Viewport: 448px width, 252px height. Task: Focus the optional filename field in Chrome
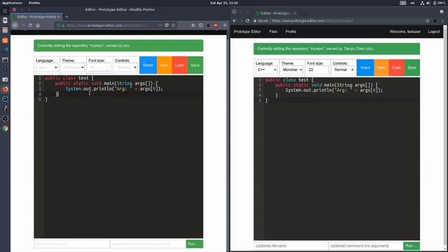click(291, 246)
